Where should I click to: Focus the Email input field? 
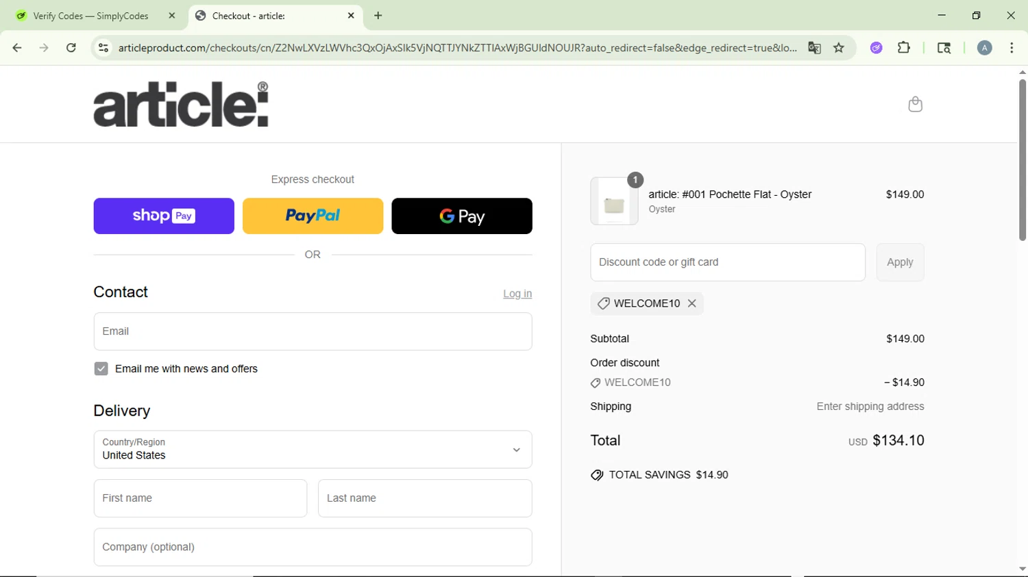[313, 331]
